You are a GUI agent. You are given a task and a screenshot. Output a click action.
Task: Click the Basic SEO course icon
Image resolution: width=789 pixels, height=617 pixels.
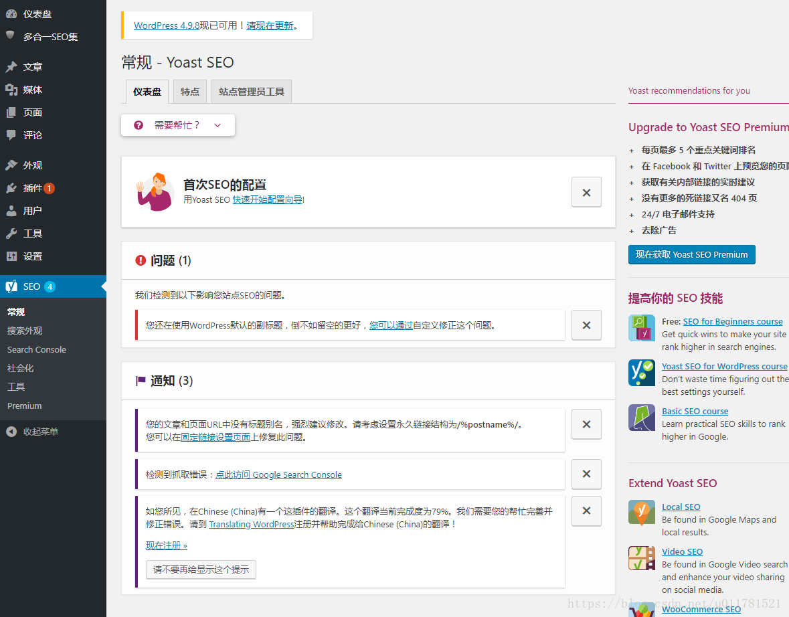coord(642,417)
